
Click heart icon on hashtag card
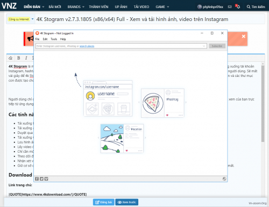167,115
